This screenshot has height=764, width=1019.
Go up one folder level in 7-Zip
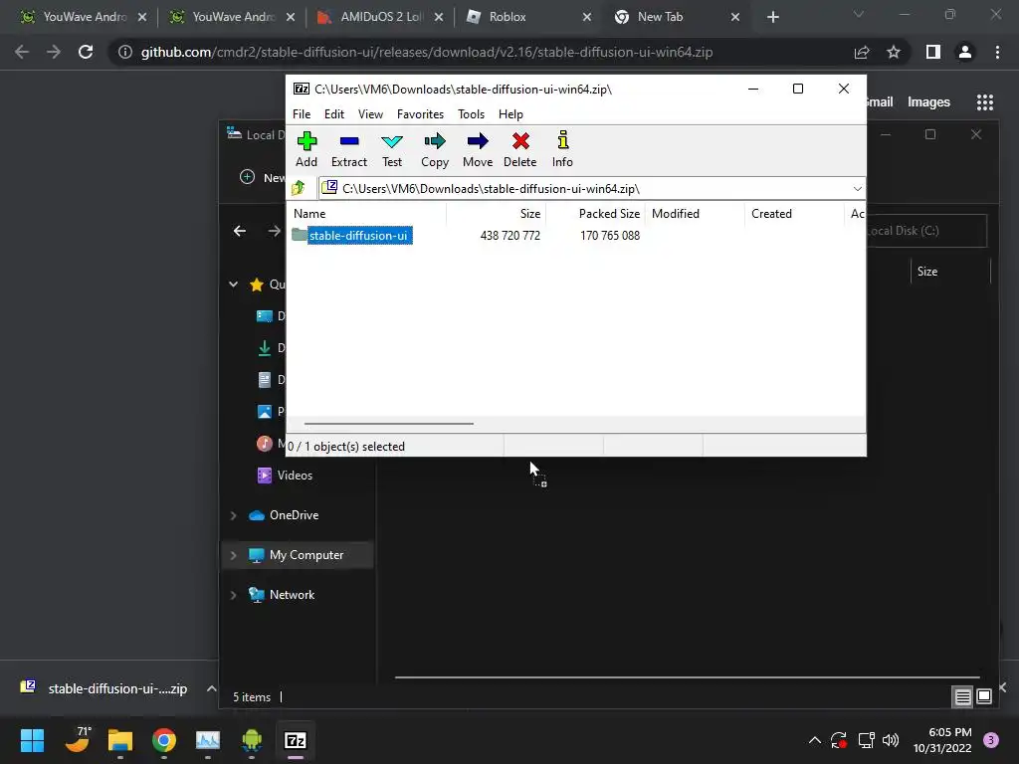pos(299,188)
